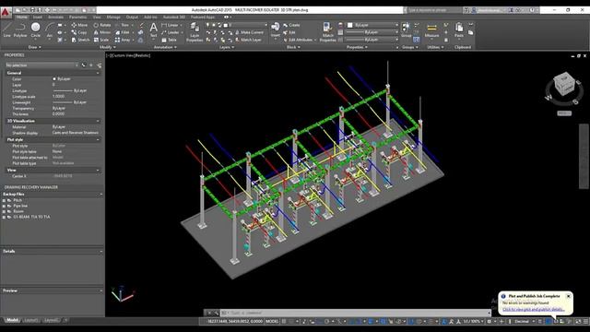This screenshot has width=590, height=332.
Task: Click the search help input field
Action: (434, 10)
